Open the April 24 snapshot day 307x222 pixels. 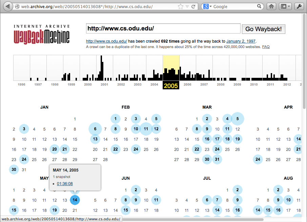pos(258,159)
